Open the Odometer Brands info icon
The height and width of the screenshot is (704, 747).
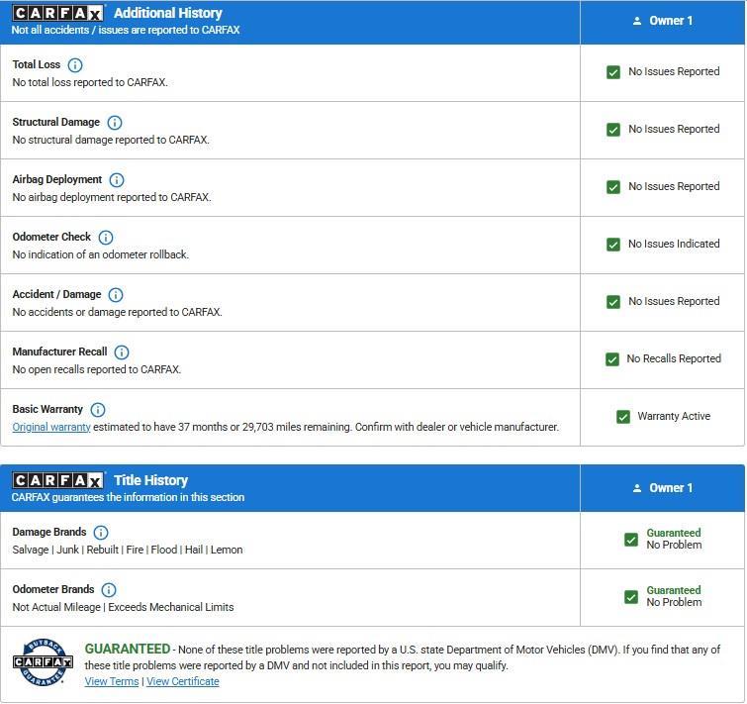[109, 589]
